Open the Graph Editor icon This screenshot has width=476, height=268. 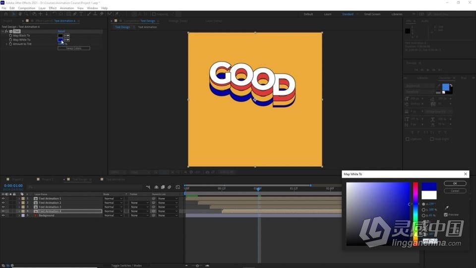coord(178,187)
